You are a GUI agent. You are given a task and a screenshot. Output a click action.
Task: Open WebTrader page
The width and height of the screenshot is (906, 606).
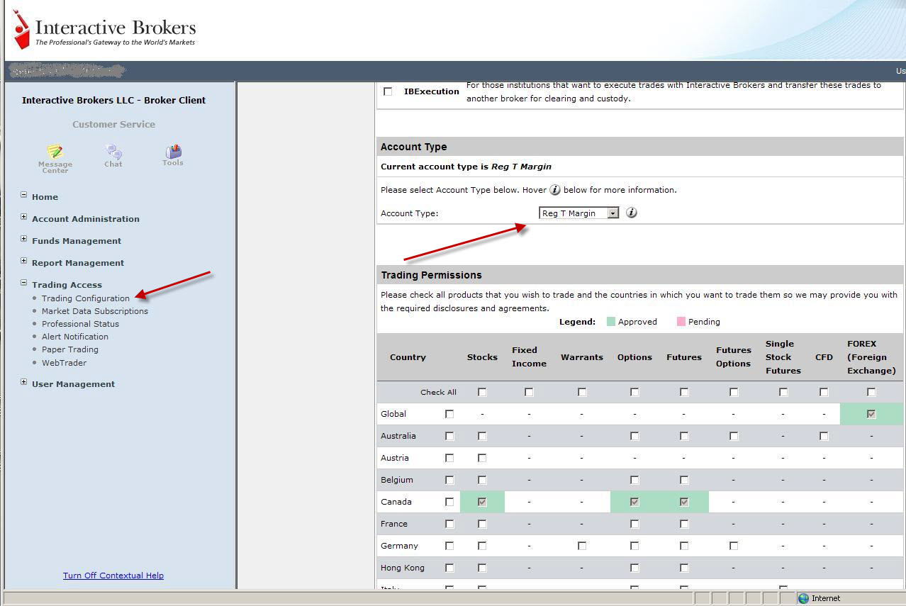[x=64, y=363]
